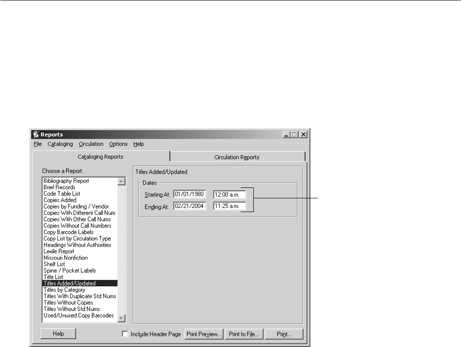Select Missouri Nonfiction report

pyautogui.click(x=80, y=258)
